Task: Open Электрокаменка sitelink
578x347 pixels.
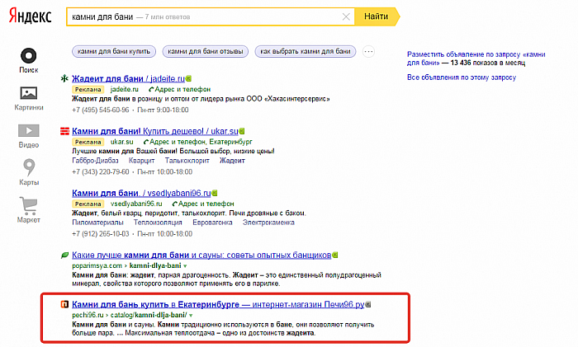Action: [268, 223]
